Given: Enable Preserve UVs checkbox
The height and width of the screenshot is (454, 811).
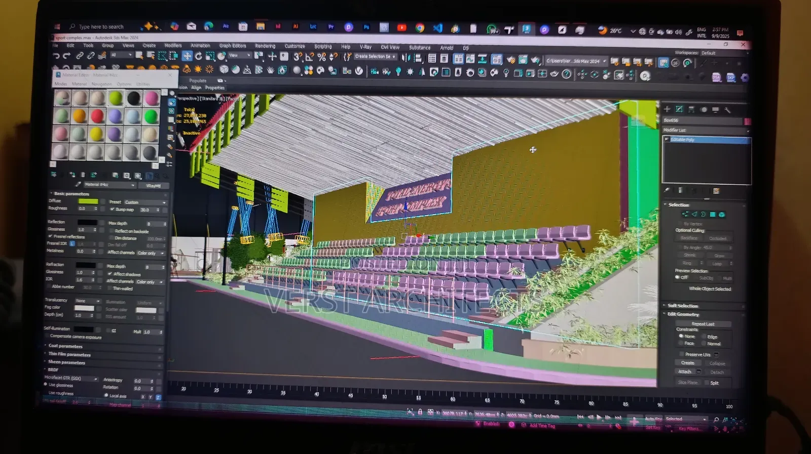Looking at the screenshot, I should point(682,354).
